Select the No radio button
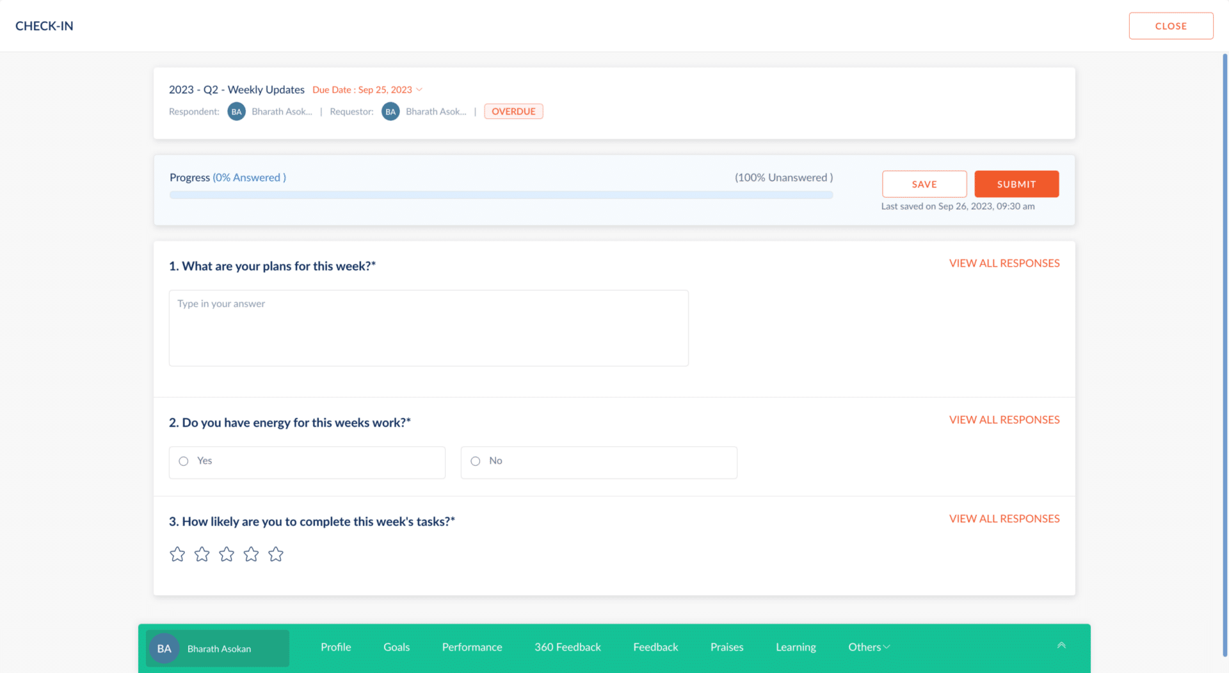 [476, 461]
